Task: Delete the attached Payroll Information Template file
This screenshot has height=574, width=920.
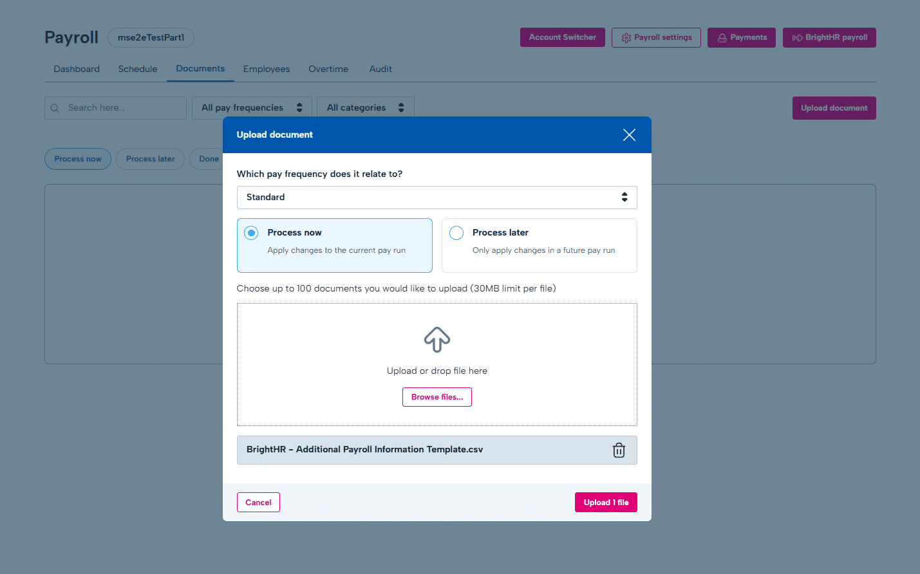Action: tap(619, 450)
